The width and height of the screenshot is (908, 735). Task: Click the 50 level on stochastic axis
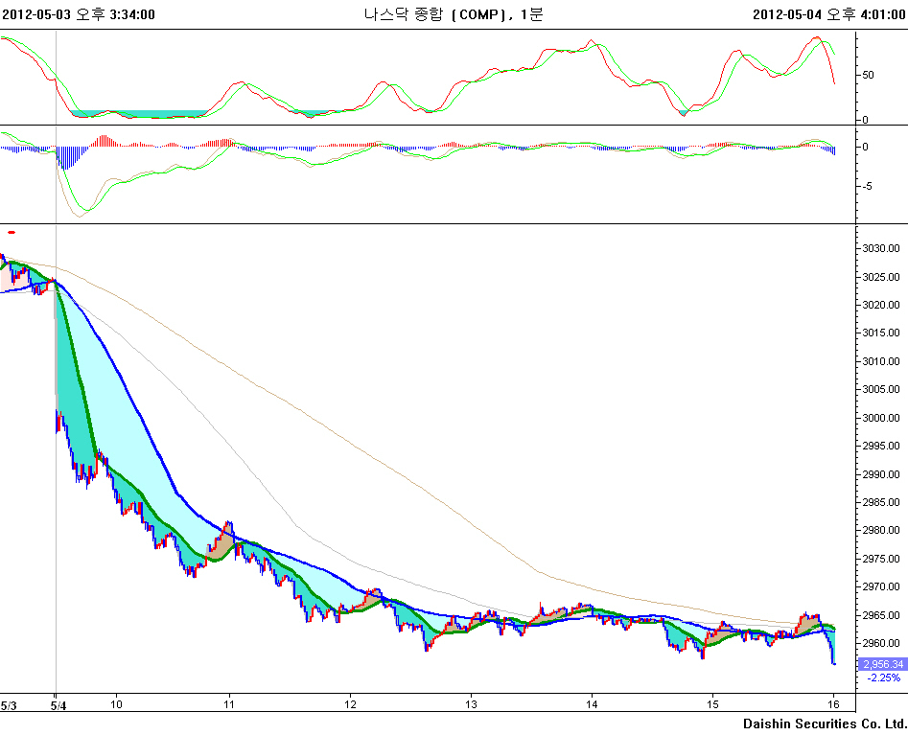(867, 75)
